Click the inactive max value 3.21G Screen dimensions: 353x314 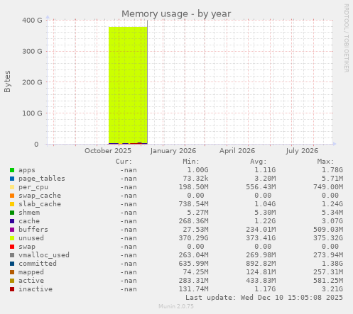tap(332, 289)
